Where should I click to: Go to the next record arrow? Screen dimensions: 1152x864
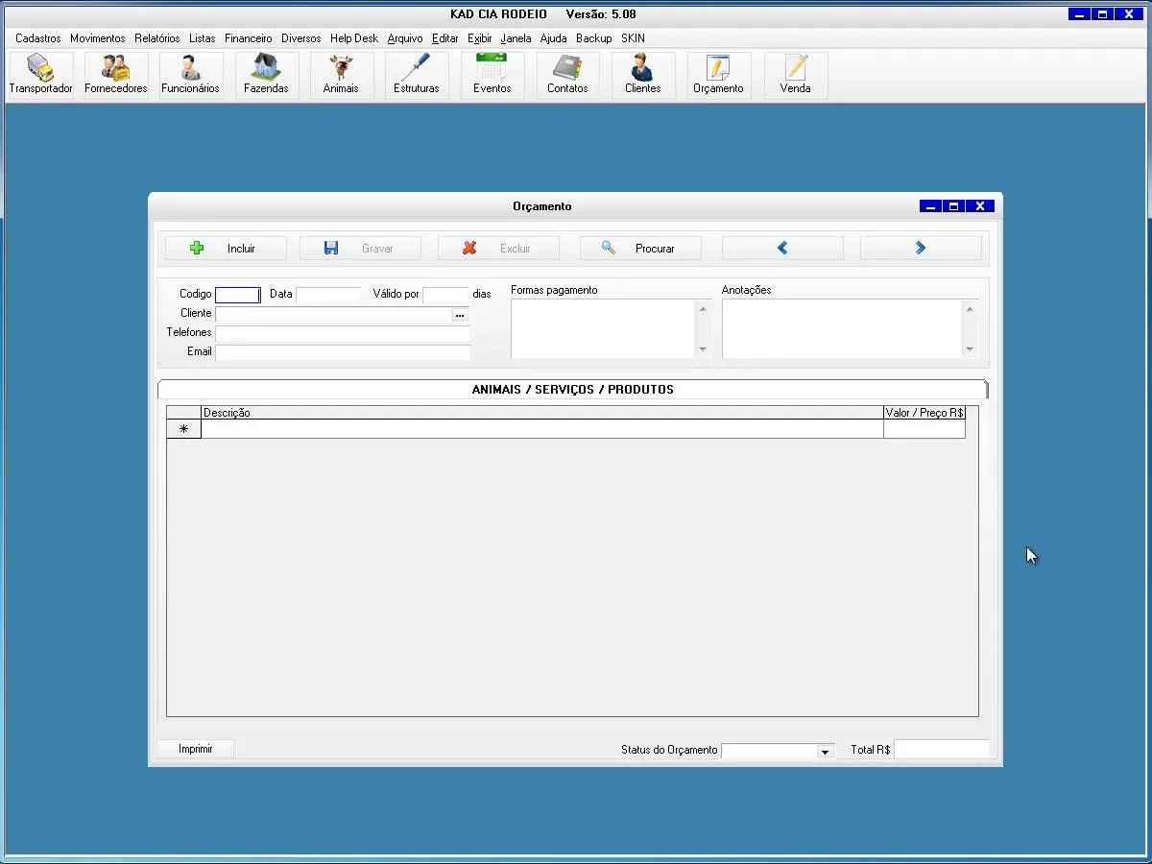921,249
